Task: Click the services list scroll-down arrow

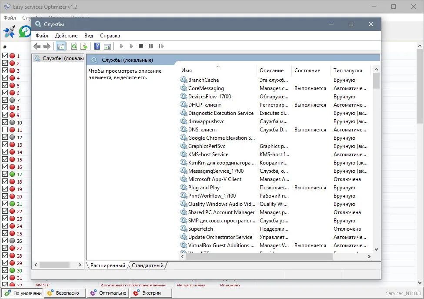Action: (x=376, y=249)
